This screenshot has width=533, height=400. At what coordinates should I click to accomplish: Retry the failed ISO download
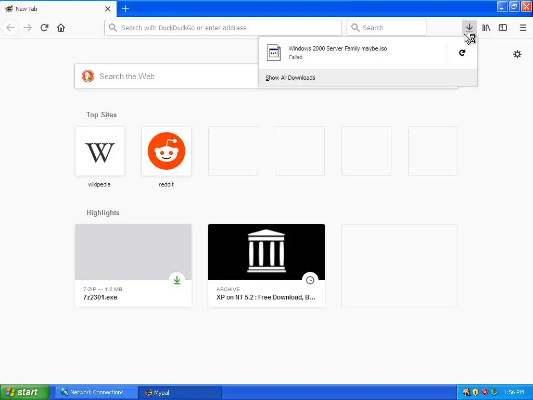462,53
